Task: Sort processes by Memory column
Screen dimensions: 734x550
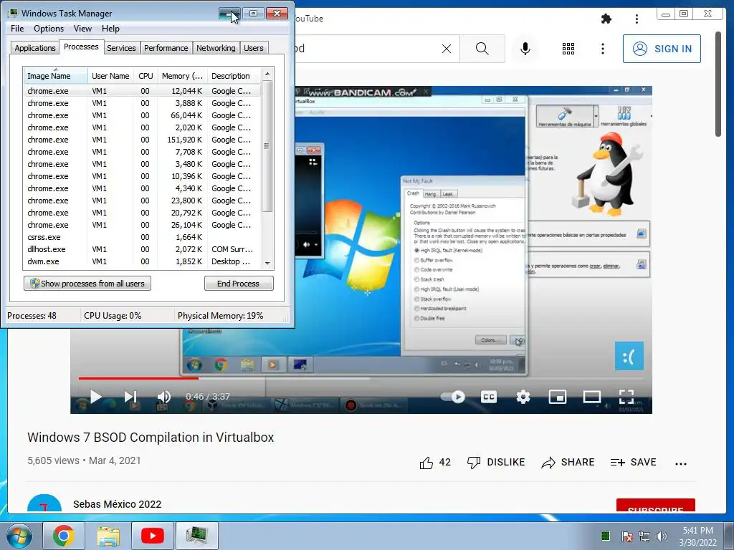Action: tap(183, 76)
